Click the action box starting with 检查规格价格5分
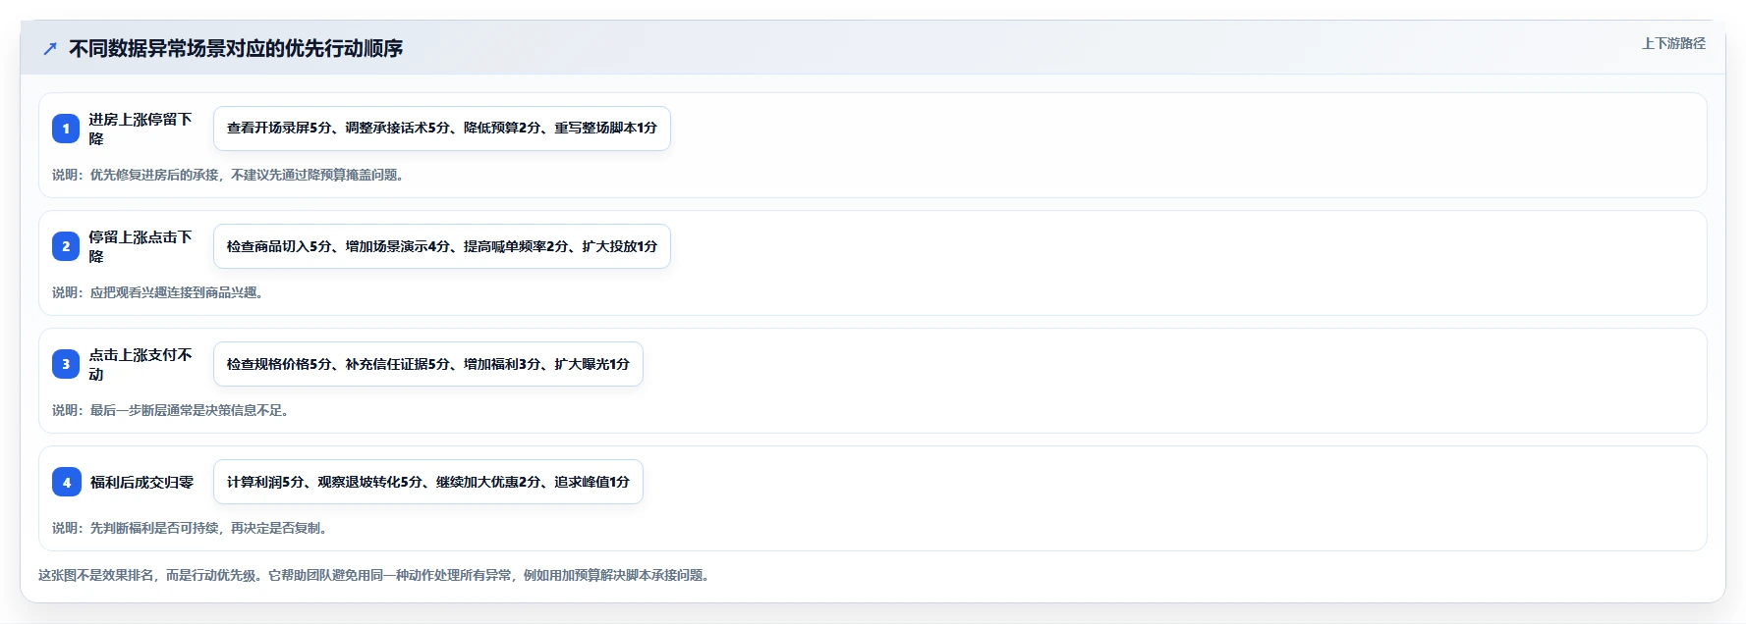 pos(428,364)
